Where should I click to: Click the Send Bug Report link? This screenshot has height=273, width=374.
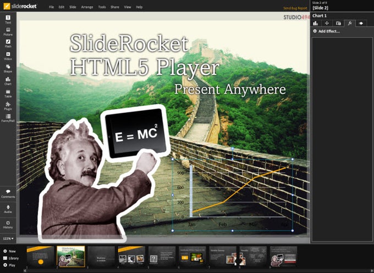pos(295,8)
